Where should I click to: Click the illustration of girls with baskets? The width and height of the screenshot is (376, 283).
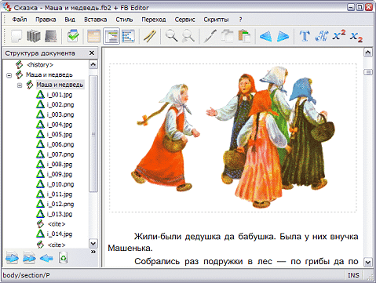coord(232,138)
